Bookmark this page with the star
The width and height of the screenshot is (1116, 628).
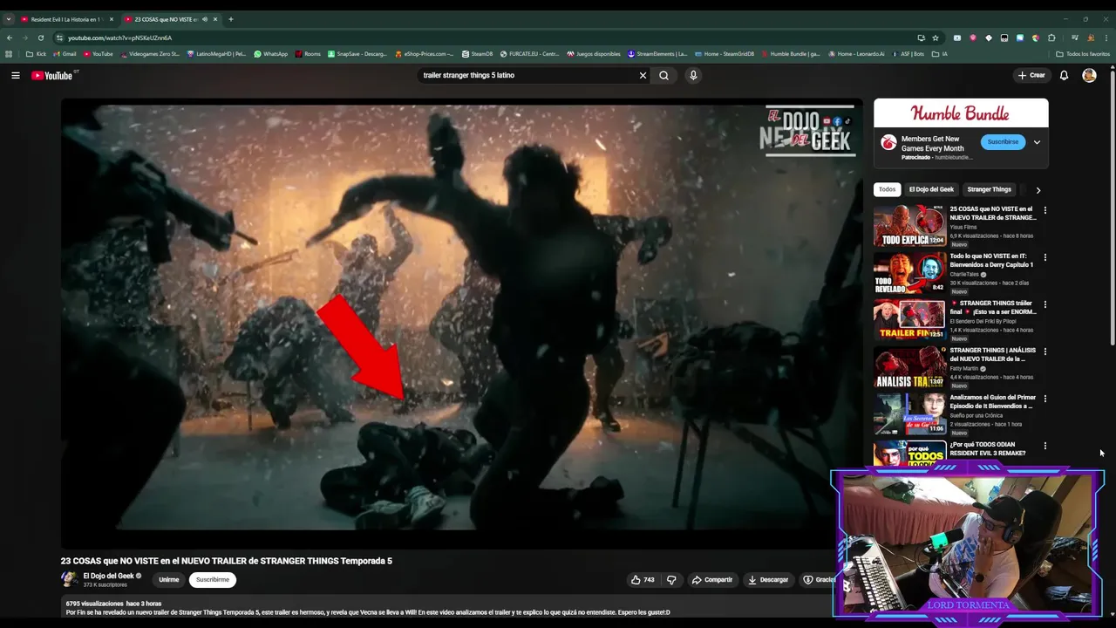[936, 38]
